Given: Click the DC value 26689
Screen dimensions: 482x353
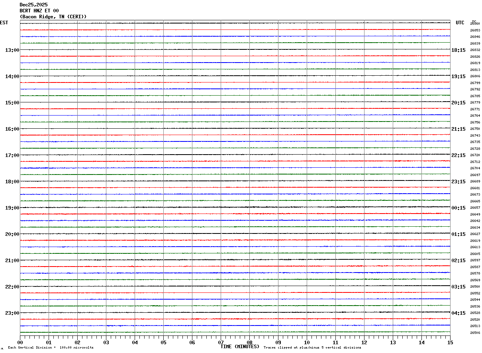Looking at the screenshot, I should tap(475, 181).
